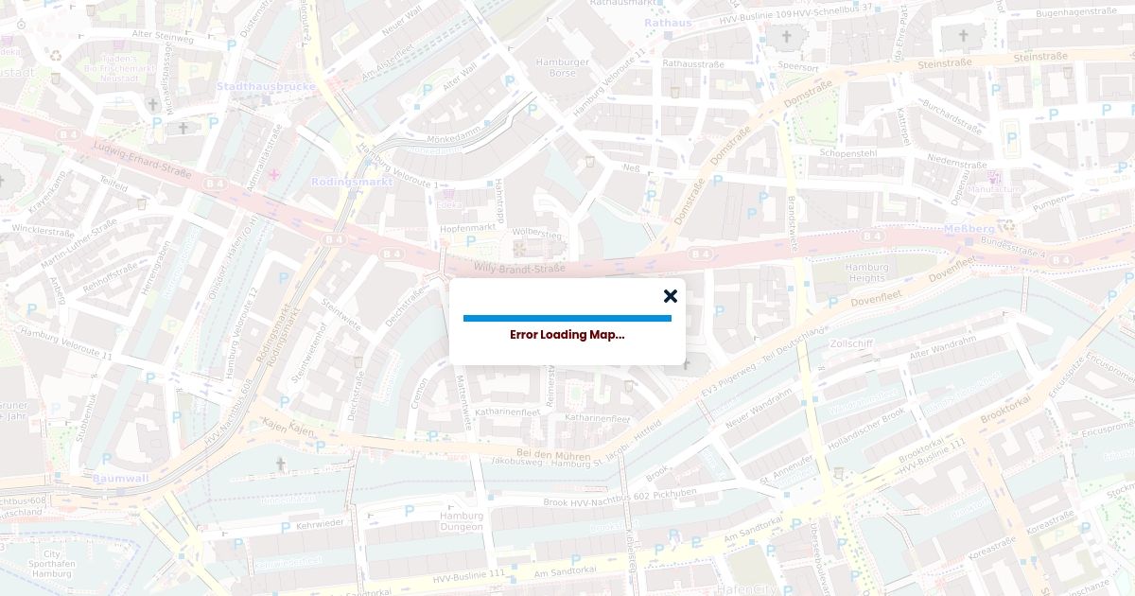The height and width of the screenshot is (596, 1135).
Task: Click the parking icon beside Hopfenmarkt
Action: tap(470, 241)
